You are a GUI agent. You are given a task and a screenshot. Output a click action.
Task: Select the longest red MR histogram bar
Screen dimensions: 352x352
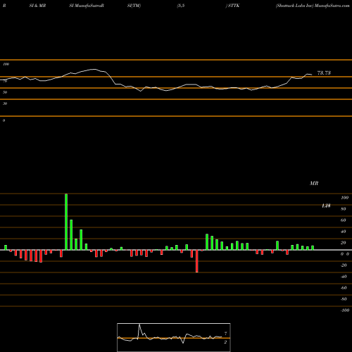(x=197, y=261)
